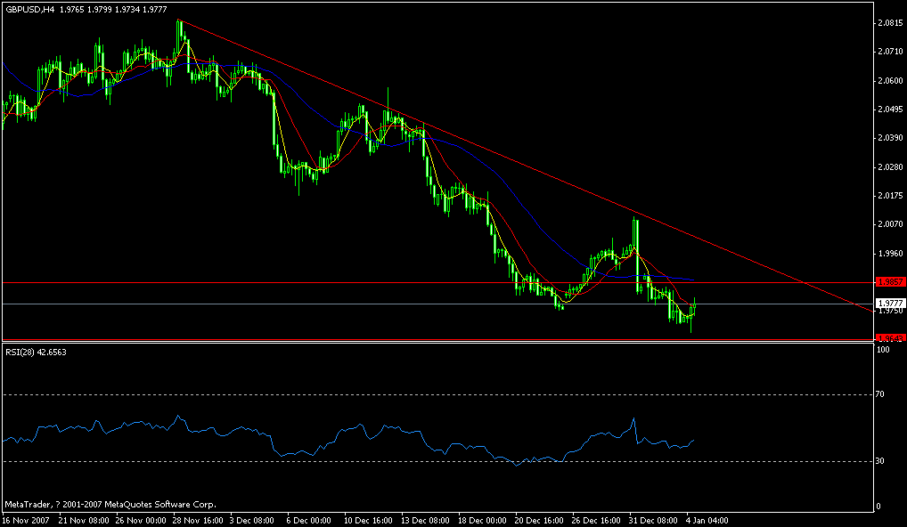Image resolution: width=907 pixels, height=527 pixels.
Task: Click the 16 Nov 2007 date label
Action: click(x=26, y=520)
